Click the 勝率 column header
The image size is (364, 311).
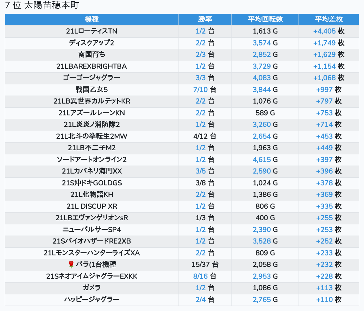pyautogui.click(x=205, y=19)
